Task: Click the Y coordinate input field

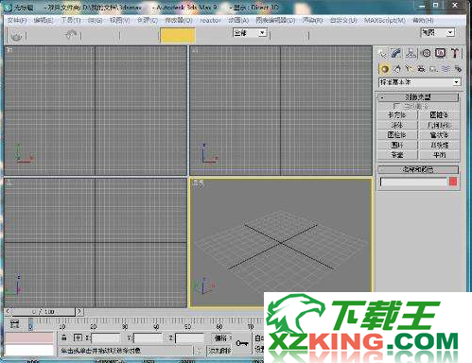Action: 148,338
